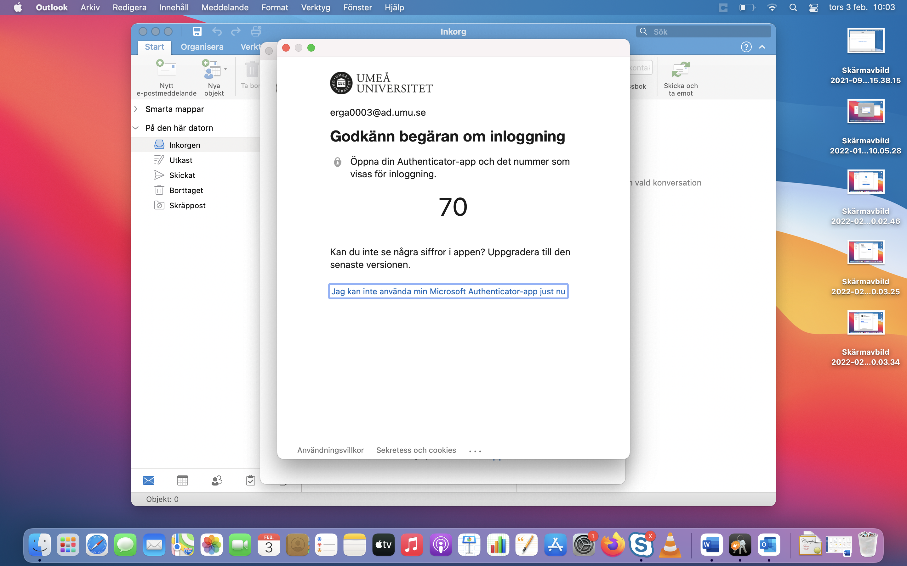Switch to Mail view icon at bottom

pos(149,480)
